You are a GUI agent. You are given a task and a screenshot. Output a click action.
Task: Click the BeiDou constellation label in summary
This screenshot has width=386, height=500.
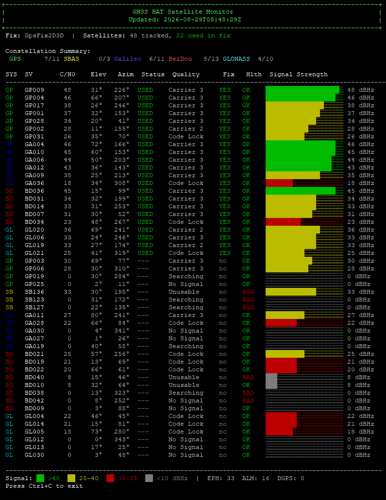180,59
